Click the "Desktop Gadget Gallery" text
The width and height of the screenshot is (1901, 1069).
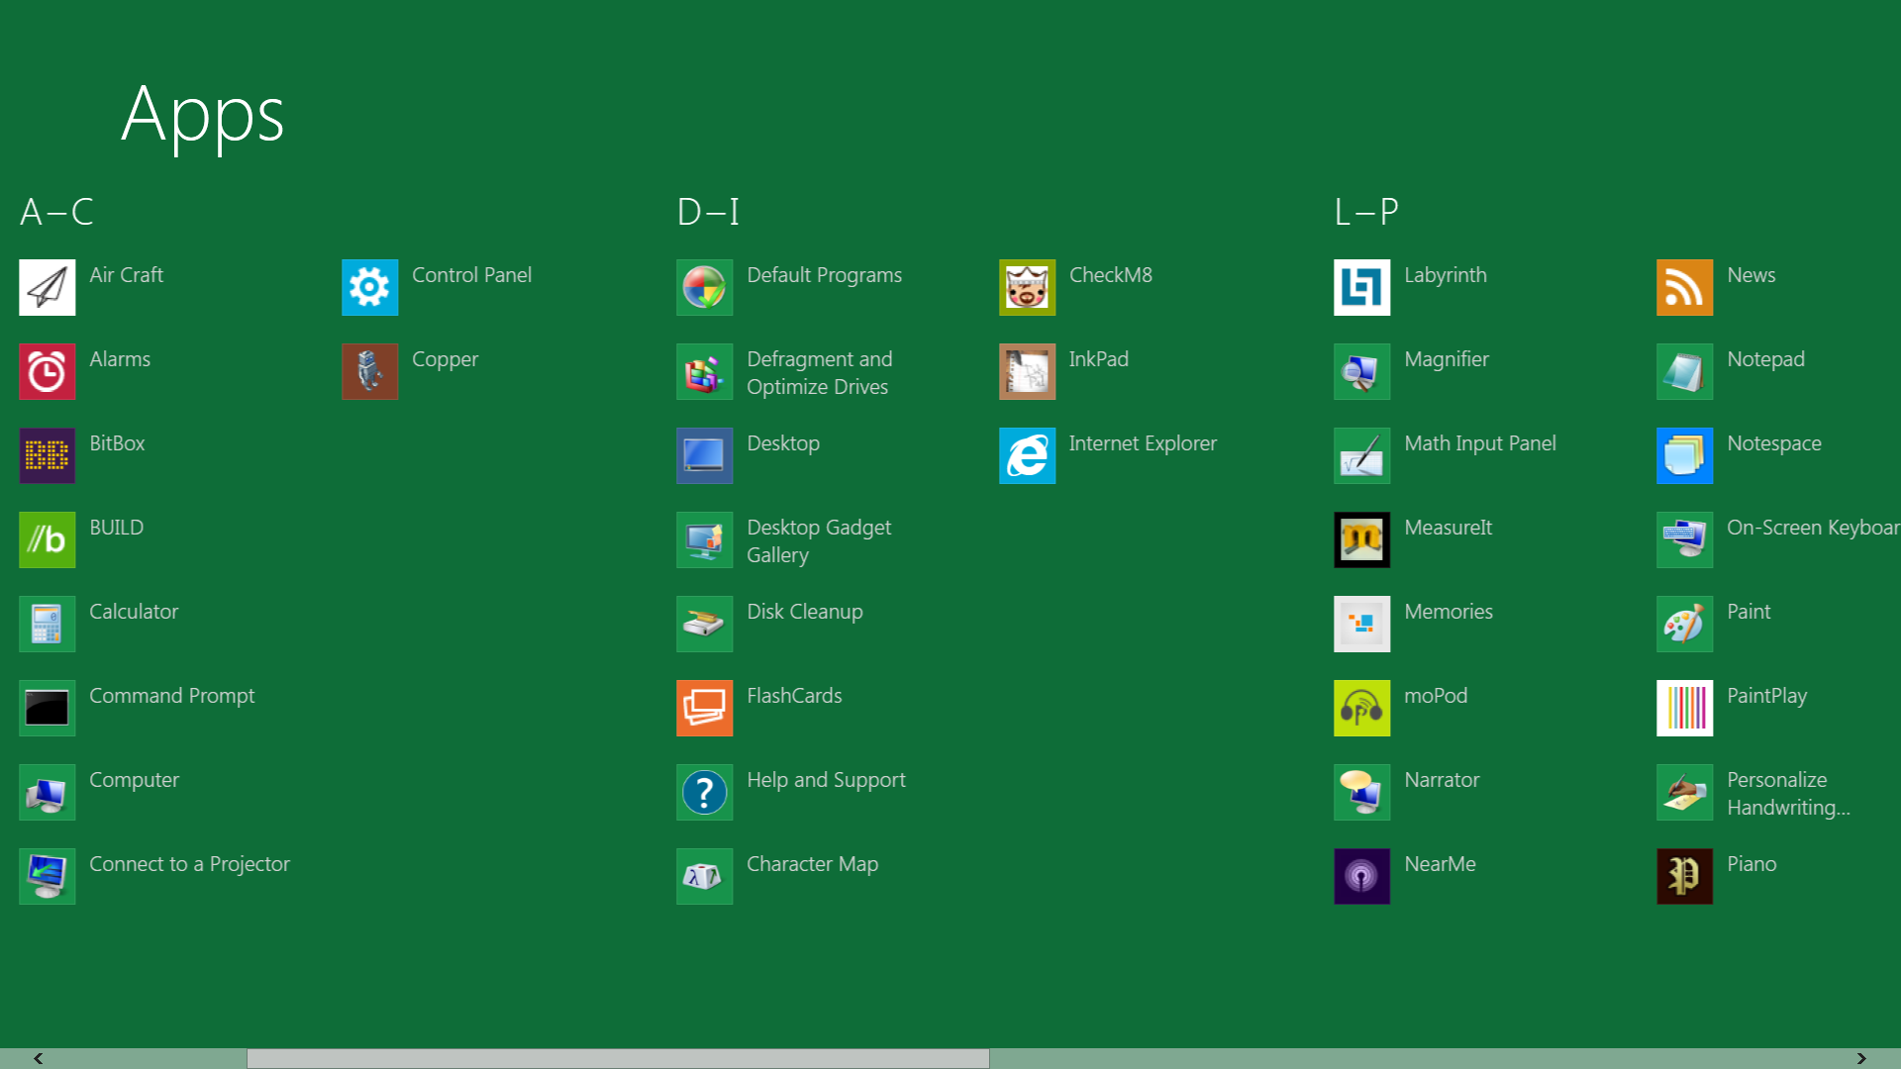(x=820, y=541)
